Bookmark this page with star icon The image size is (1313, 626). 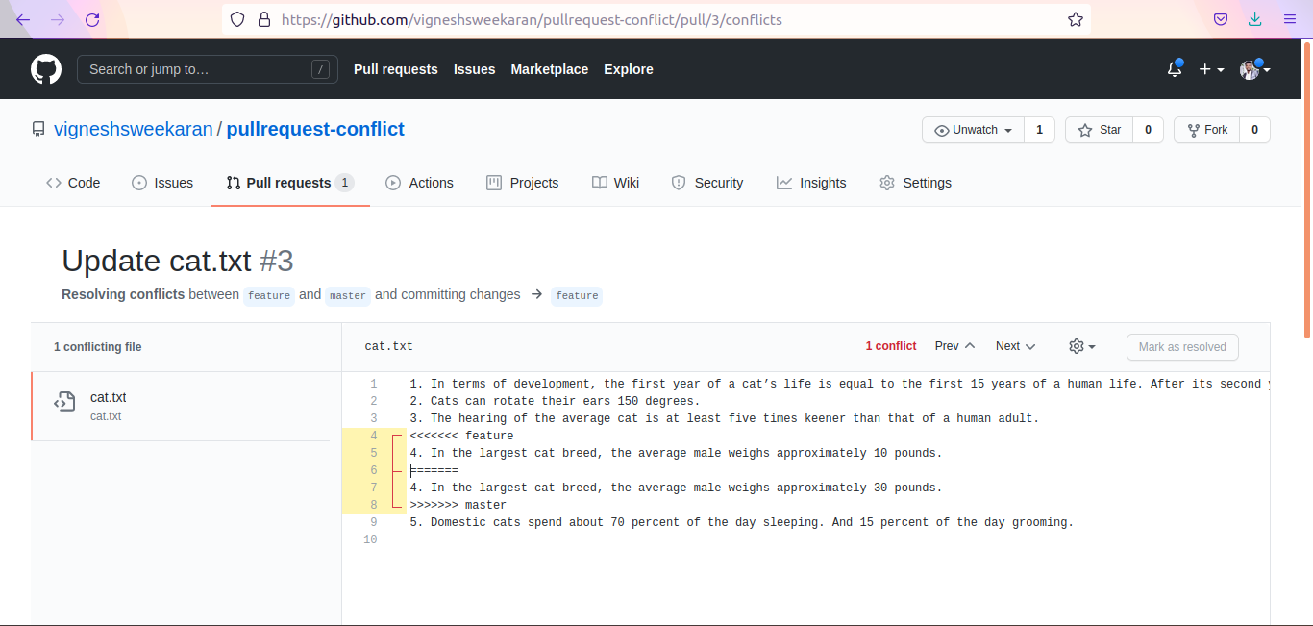click(x=1076, y=19)
